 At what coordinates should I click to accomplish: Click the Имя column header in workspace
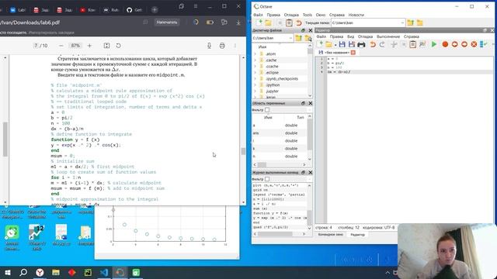(x=268, y=117)
